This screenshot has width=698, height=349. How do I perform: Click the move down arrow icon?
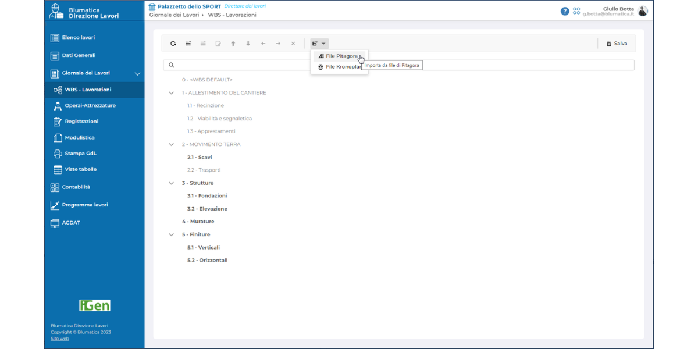(248, 44)
